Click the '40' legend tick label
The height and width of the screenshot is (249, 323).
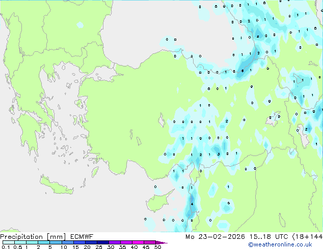coord(134,247)
